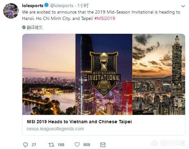
Task: Expand the tweet options chevron
Action: pyautogui.click(x=183, y=6)
